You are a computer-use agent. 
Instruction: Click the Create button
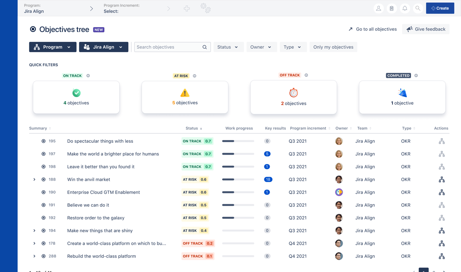pos(440,8)
